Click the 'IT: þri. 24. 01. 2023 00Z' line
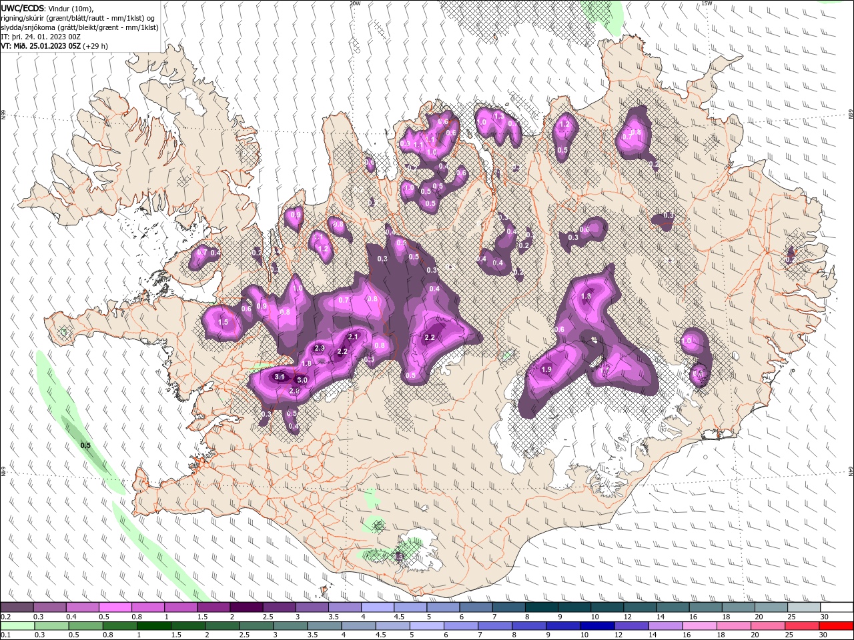The height and width of the screenshot is (640, 854). [40, 37]
